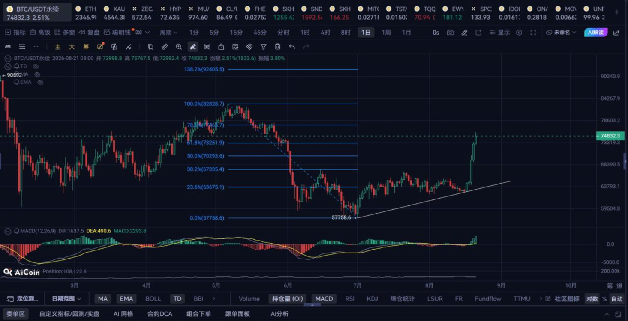This screenshot has height=321, width=628.
Task: Toggle the % percent scale button
Action: 604,299
